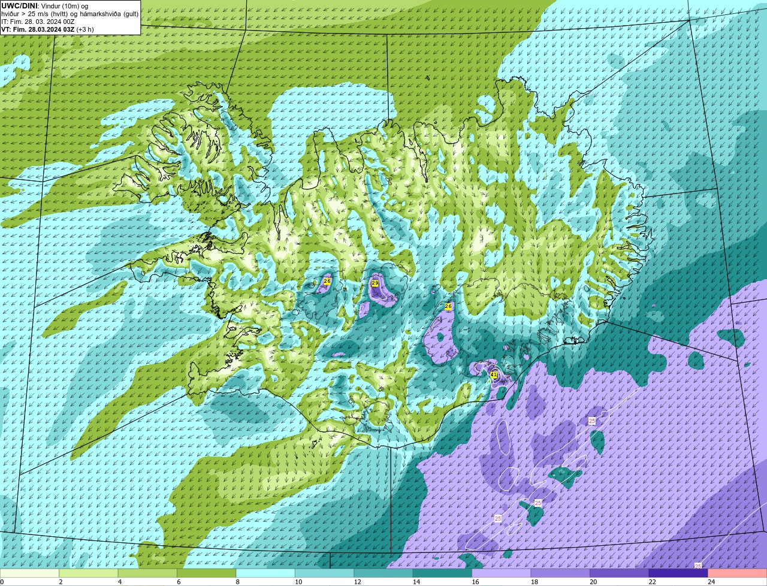
Task: Click the legend tick label '22'
Action: pyautogui.click(x=653, y=582)
